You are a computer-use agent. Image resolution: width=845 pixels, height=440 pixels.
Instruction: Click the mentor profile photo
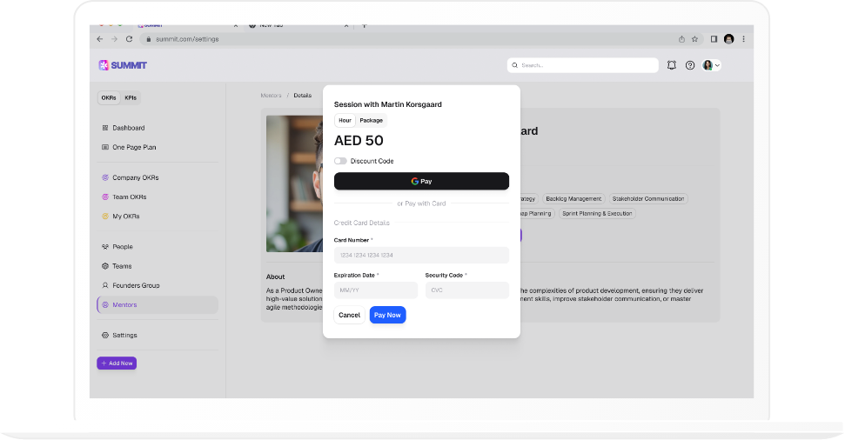click(x=294, y=183)
